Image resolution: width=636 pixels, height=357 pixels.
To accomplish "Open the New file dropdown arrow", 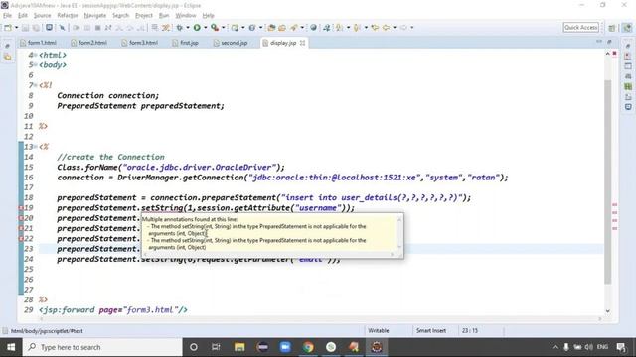I will click(x=17, y=28).
